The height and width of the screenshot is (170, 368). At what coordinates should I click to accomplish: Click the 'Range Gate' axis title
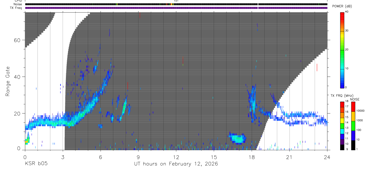pyautogui.click(x=8, y=82)
